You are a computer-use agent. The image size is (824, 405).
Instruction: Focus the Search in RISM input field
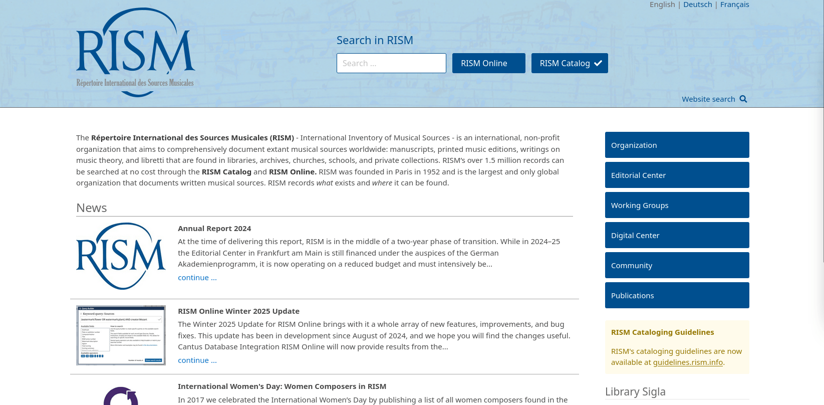tap(391, 63)
